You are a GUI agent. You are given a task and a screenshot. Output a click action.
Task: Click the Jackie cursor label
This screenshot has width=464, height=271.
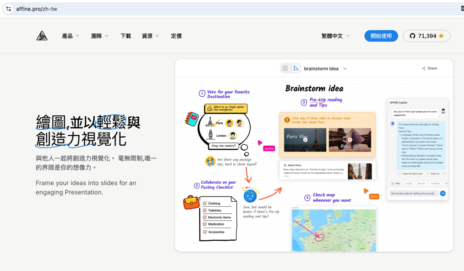(x=269, y=148)
